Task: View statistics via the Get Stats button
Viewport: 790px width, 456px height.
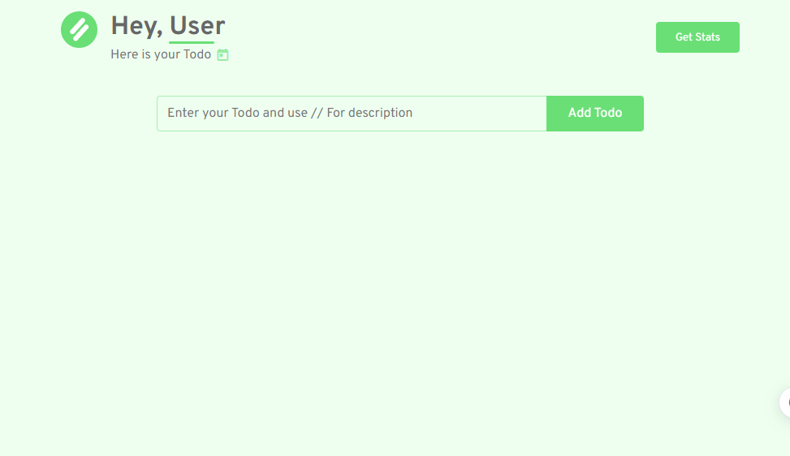Action: 697,37
